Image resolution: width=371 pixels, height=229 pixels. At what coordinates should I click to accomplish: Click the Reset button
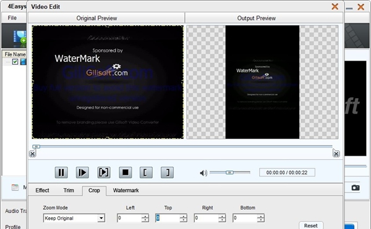click(x=311, y=225)
